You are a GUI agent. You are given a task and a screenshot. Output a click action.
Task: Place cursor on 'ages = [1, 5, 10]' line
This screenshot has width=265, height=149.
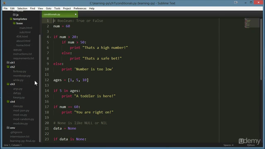click(71, 80)
